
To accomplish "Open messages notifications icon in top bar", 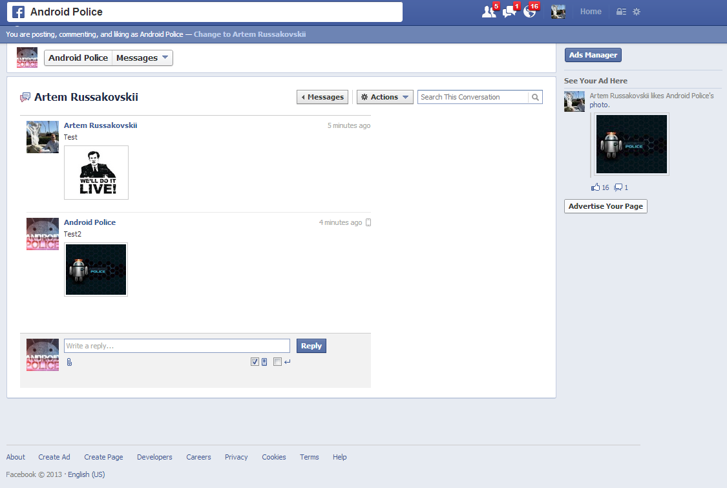I will click(x=510, y=12).
